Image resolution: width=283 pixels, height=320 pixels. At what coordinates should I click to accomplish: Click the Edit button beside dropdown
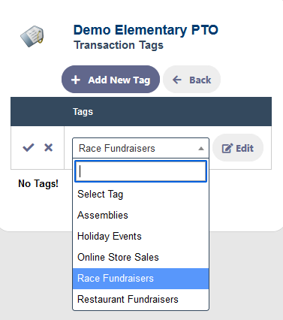(238, 148)
